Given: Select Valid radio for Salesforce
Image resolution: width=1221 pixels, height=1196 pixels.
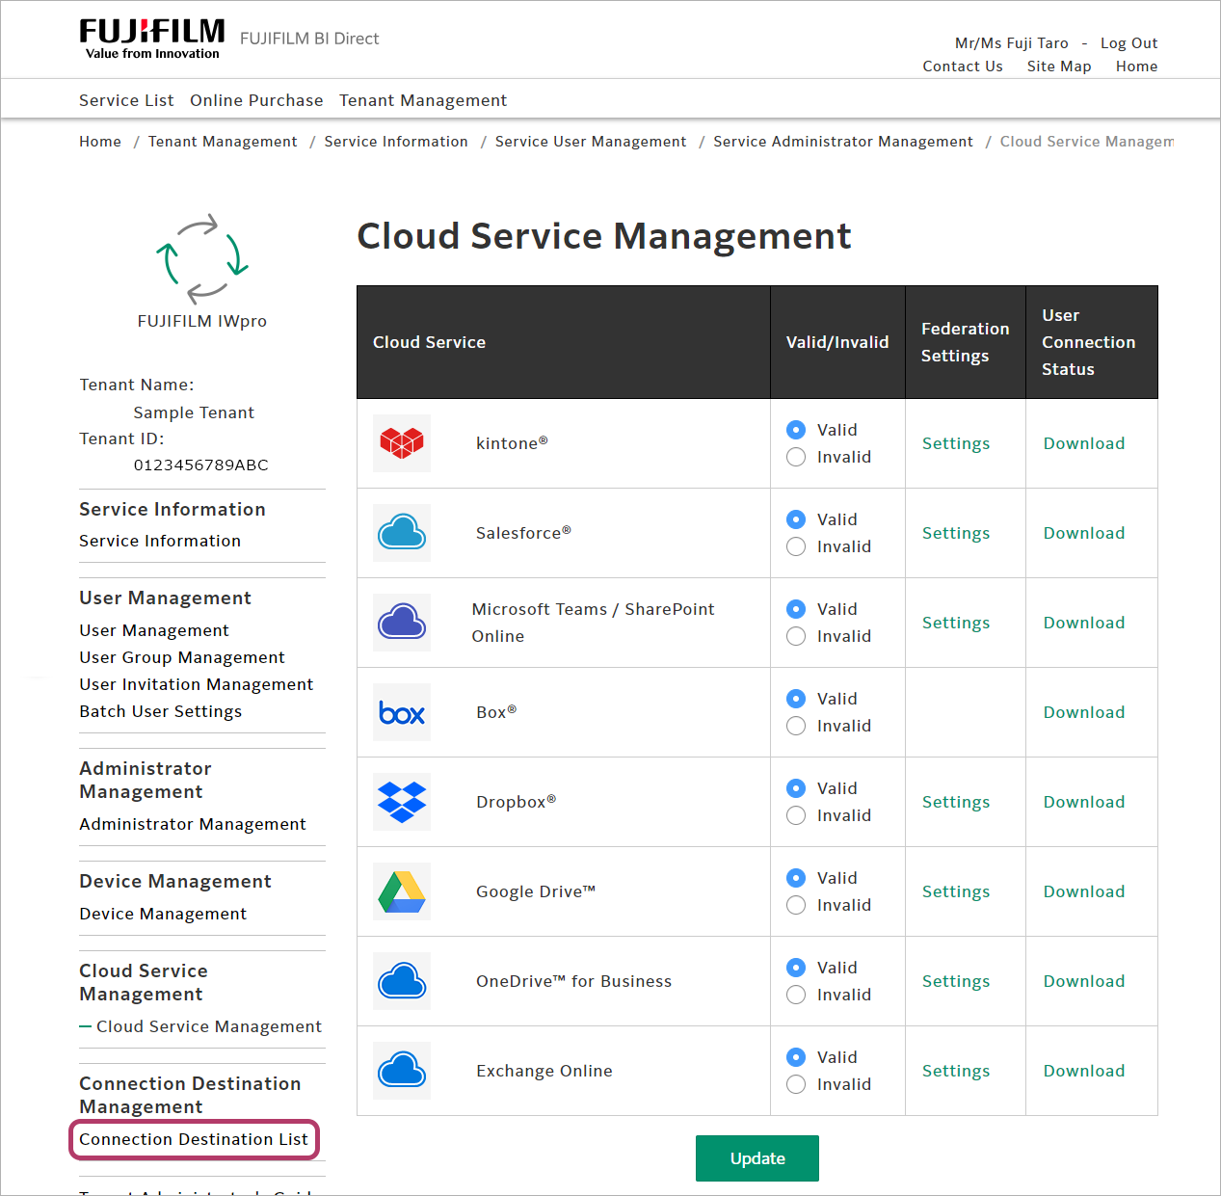Looking at the screenshot, I should [796, 519].
